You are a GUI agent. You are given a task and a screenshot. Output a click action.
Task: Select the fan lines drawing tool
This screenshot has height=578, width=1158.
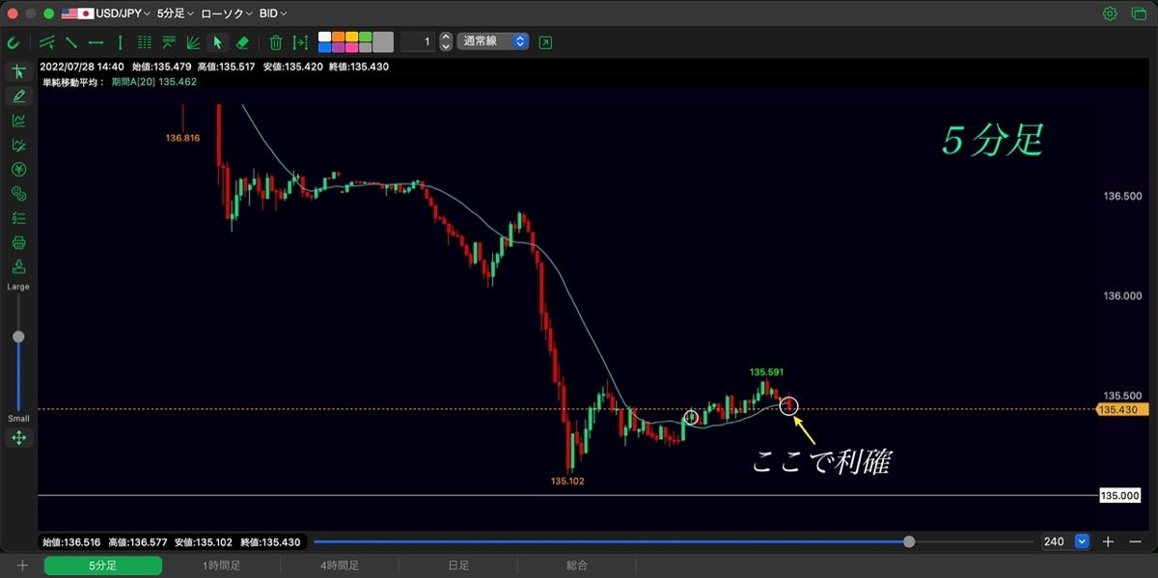(193, 42)
